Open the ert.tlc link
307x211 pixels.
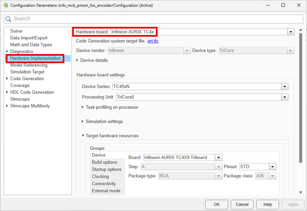(x=153, y=41)
